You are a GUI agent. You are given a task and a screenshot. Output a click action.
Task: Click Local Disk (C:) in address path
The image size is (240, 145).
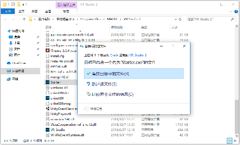coord(65,19)
